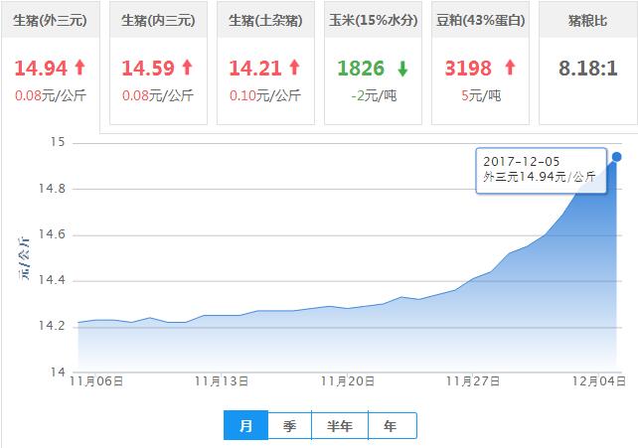Image resolution: width=638 pixels, height=448 pixels.
Task: Click the 14.8 y-axis label
Action: click(x=52, y=188)
